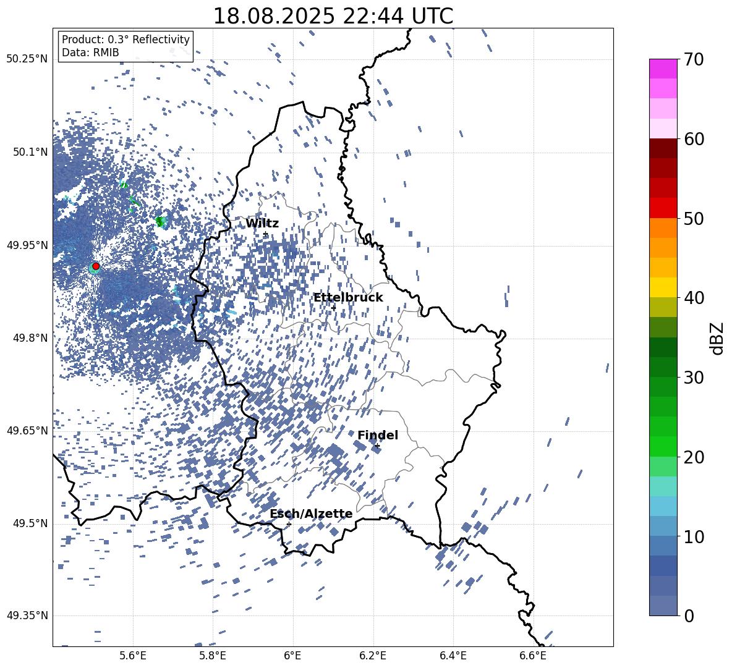Image resolution: width=732 pixels, height=668 pixels.
Task: Click the dBZ colorbar axis label
Action: pos(717,338)
